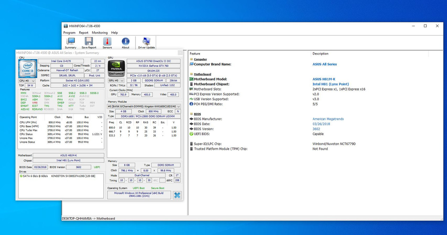This screenshot has height=235, width=447.
Task: Click the DESKTOP-QHHAM8A status bar path
Action: (x=88, y=219)
